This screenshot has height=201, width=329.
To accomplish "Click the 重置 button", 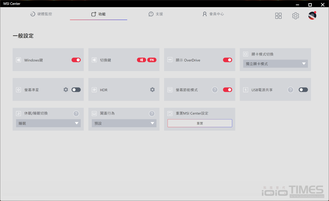I will pos(200,123).
